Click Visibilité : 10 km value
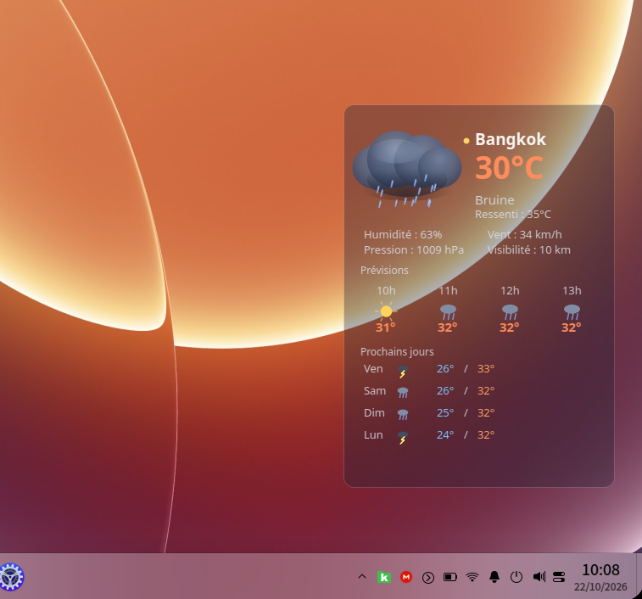This screenshot has width=642, height=599. (x=528, y=250)
